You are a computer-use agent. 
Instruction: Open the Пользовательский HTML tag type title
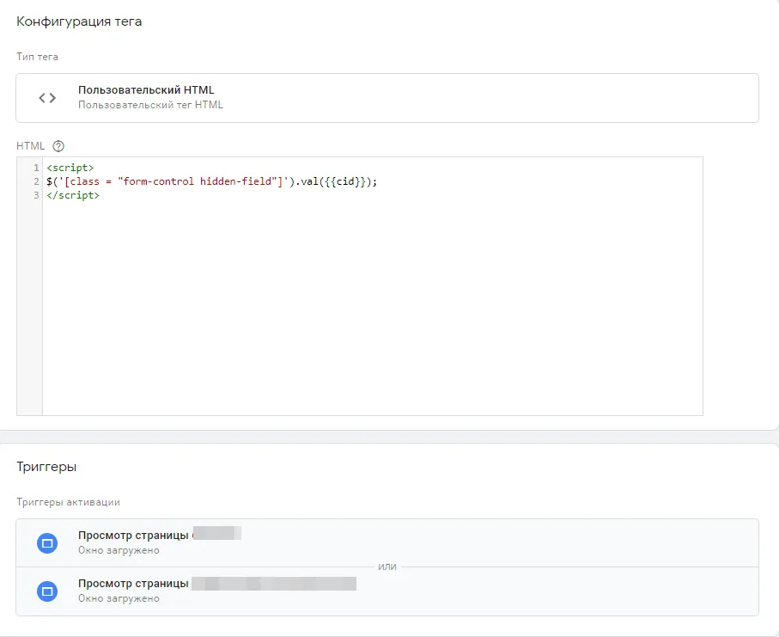click(x=146, y=90)
